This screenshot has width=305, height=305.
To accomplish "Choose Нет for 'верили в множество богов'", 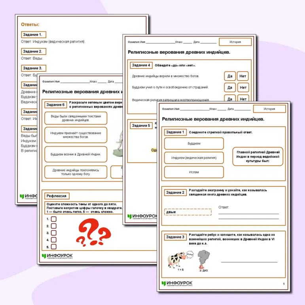I will (243, 76).
